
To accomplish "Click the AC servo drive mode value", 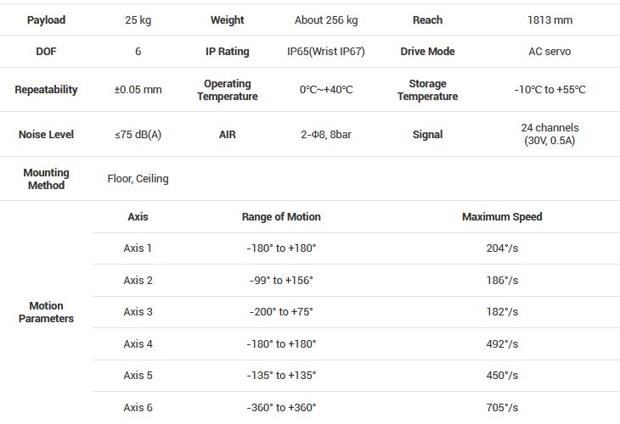I will coord(550,52).
